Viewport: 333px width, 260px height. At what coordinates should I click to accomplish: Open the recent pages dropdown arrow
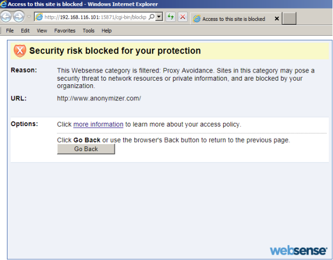pos(28,17)
